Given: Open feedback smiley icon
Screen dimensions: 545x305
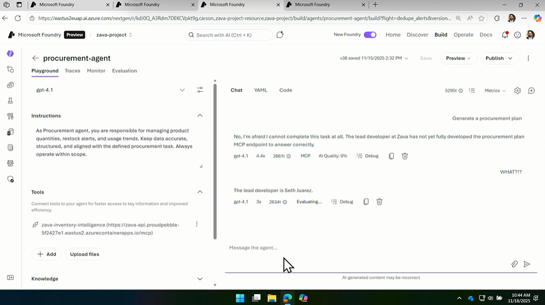Looking at the screenshot, I should [518, 35].
